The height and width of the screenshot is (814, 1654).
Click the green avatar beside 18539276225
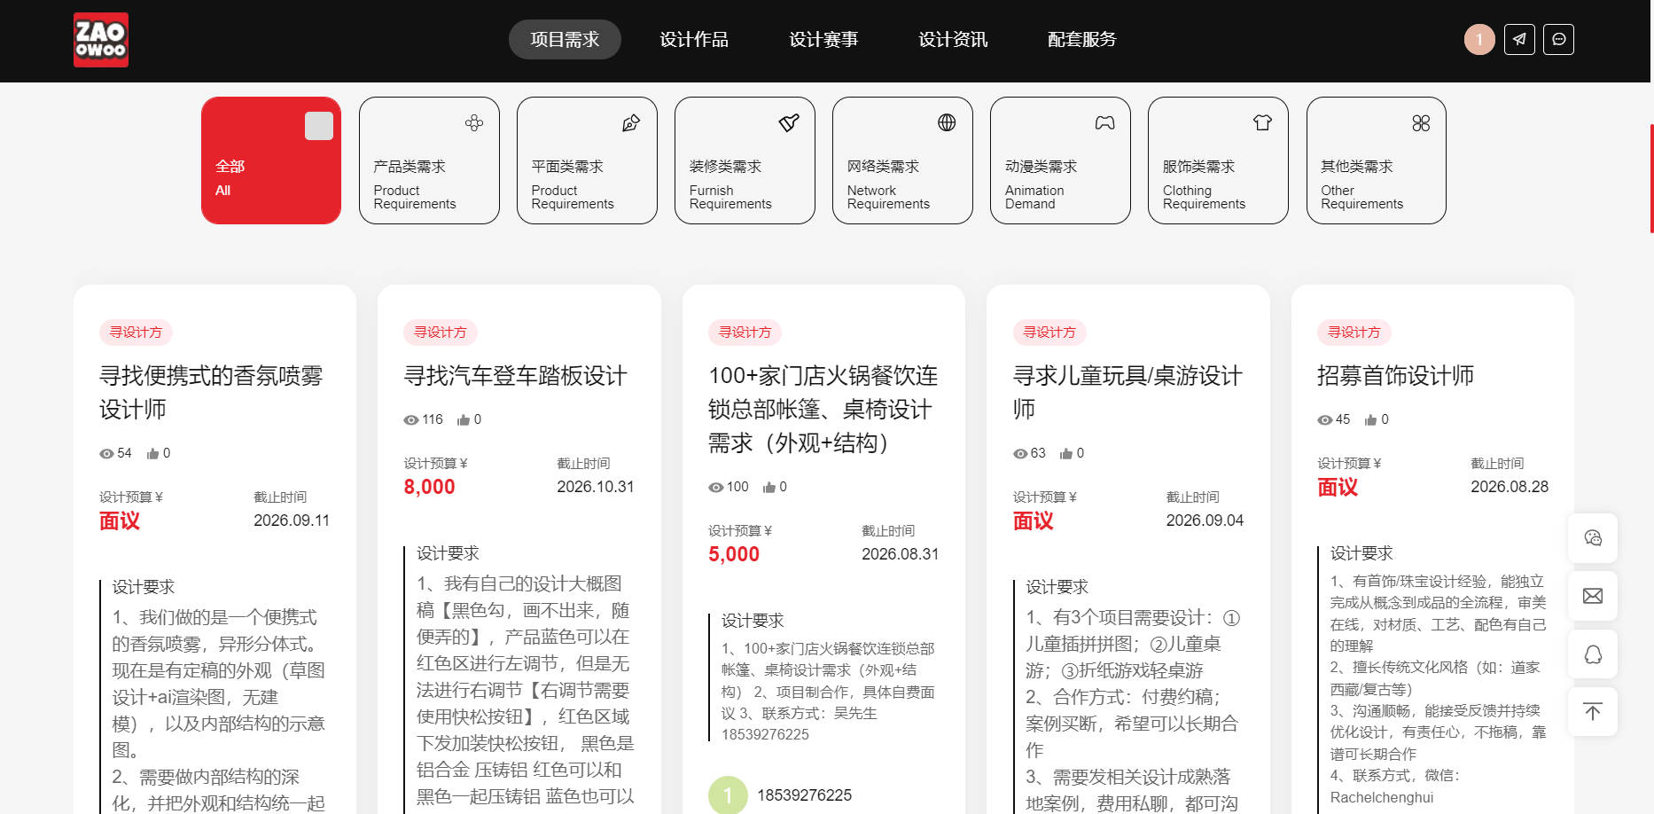tap(728, 795)
